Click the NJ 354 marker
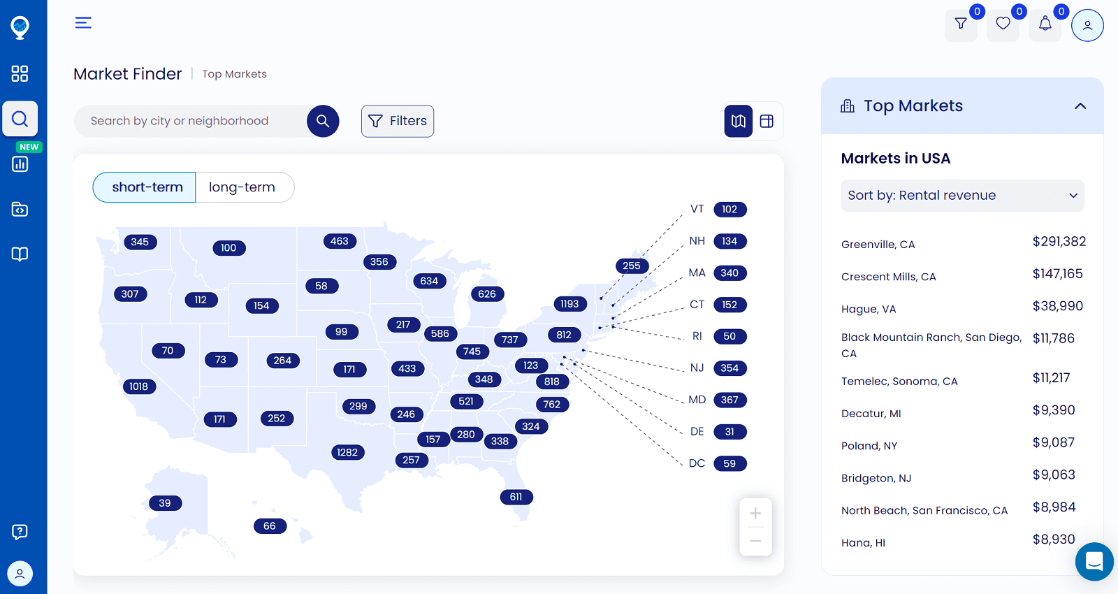Screen dimensions: 1118x594 730,368
